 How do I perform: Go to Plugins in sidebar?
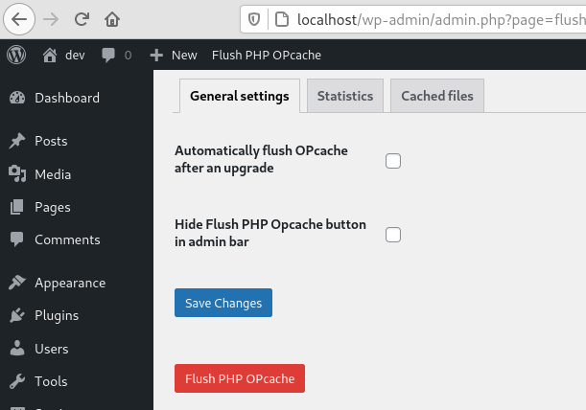[57, 315]
